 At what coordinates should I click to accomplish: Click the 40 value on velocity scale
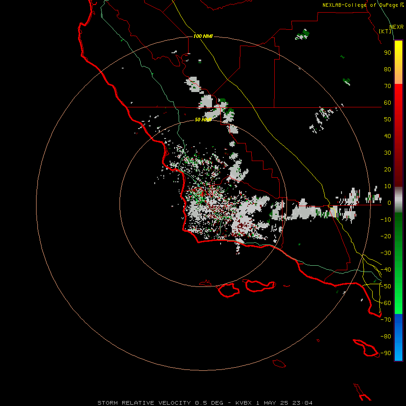(x=388, y=136)
